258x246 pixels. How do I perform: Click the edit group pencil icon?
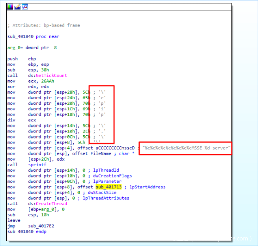(x=18, y=7)
